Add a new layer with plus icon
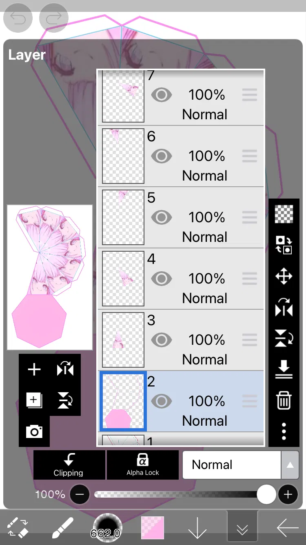Image resolution: width=306 pixels, height=545 pixels. [34, 370]
